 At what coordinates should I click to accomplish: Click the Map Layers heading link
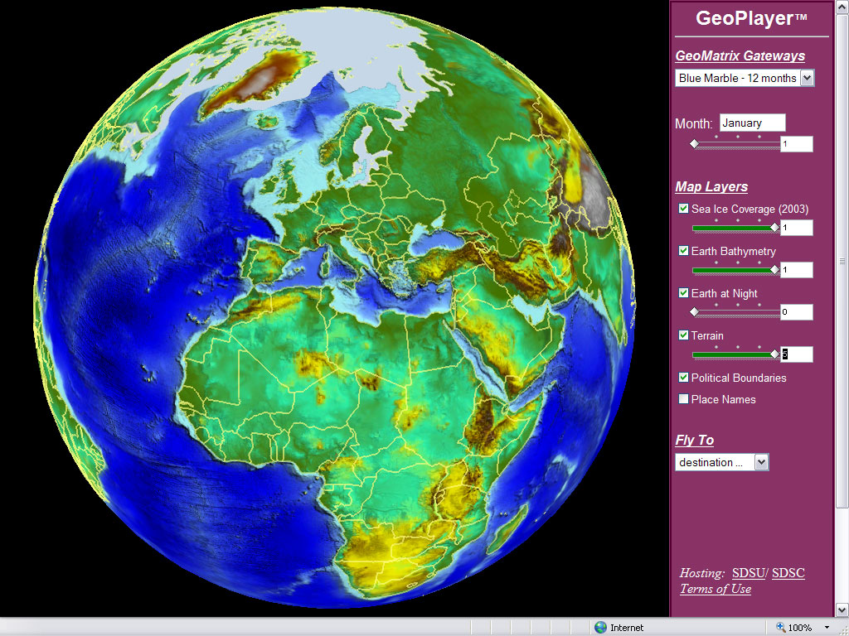tap(711, 186)
